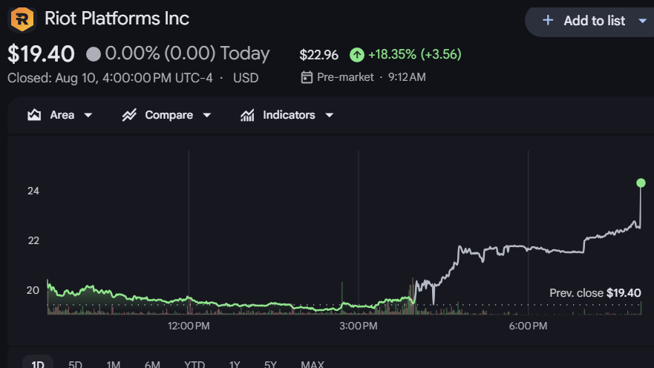Expand the Indicators dropdown arrow

click(329, 115)
